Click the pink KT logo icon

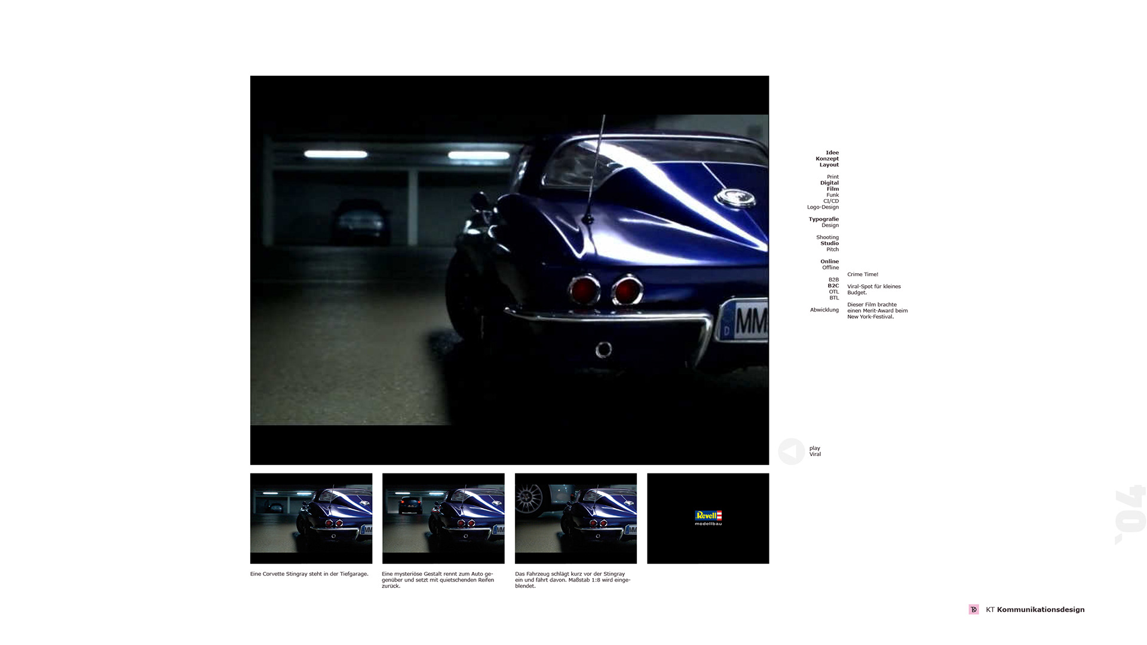coord(973,610)
